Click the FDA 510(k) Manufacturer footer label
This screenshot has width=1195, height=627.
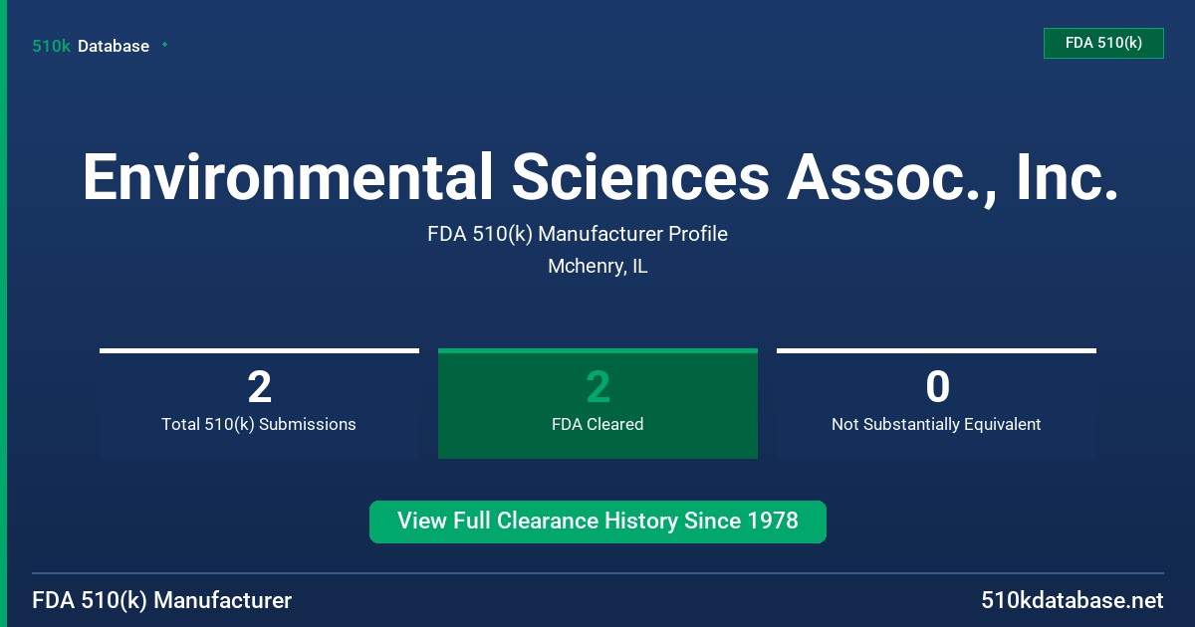point(162,600)
